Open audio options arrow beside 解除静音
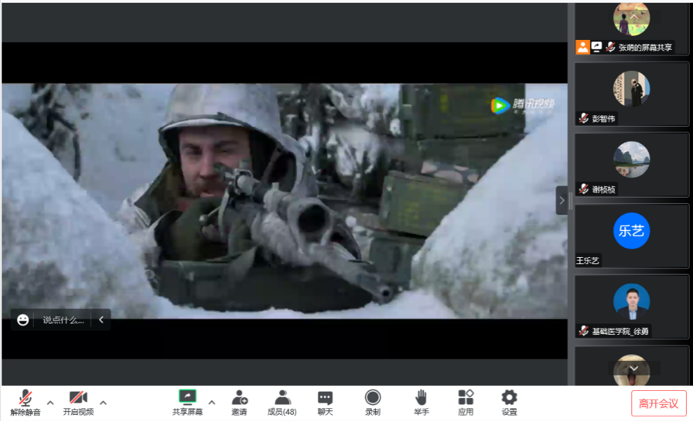The height and width of the screenshot is (421, 693). pyautogui.click(x=51, y=403)
